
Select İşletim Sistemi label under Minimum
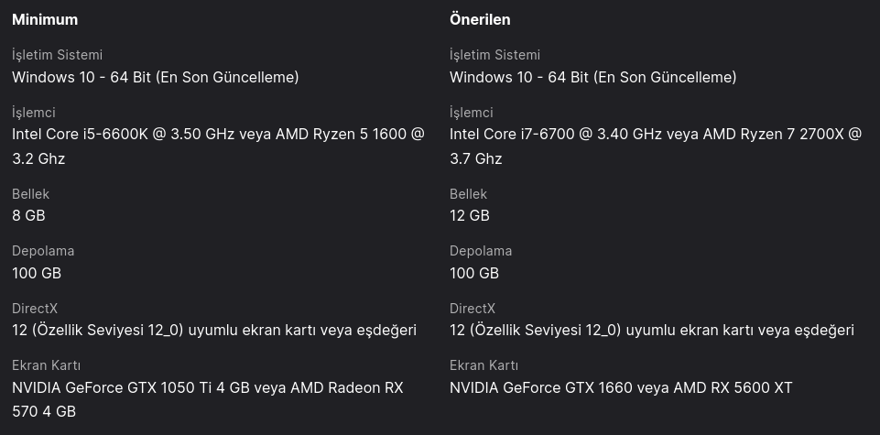click(x=57, y=55)
